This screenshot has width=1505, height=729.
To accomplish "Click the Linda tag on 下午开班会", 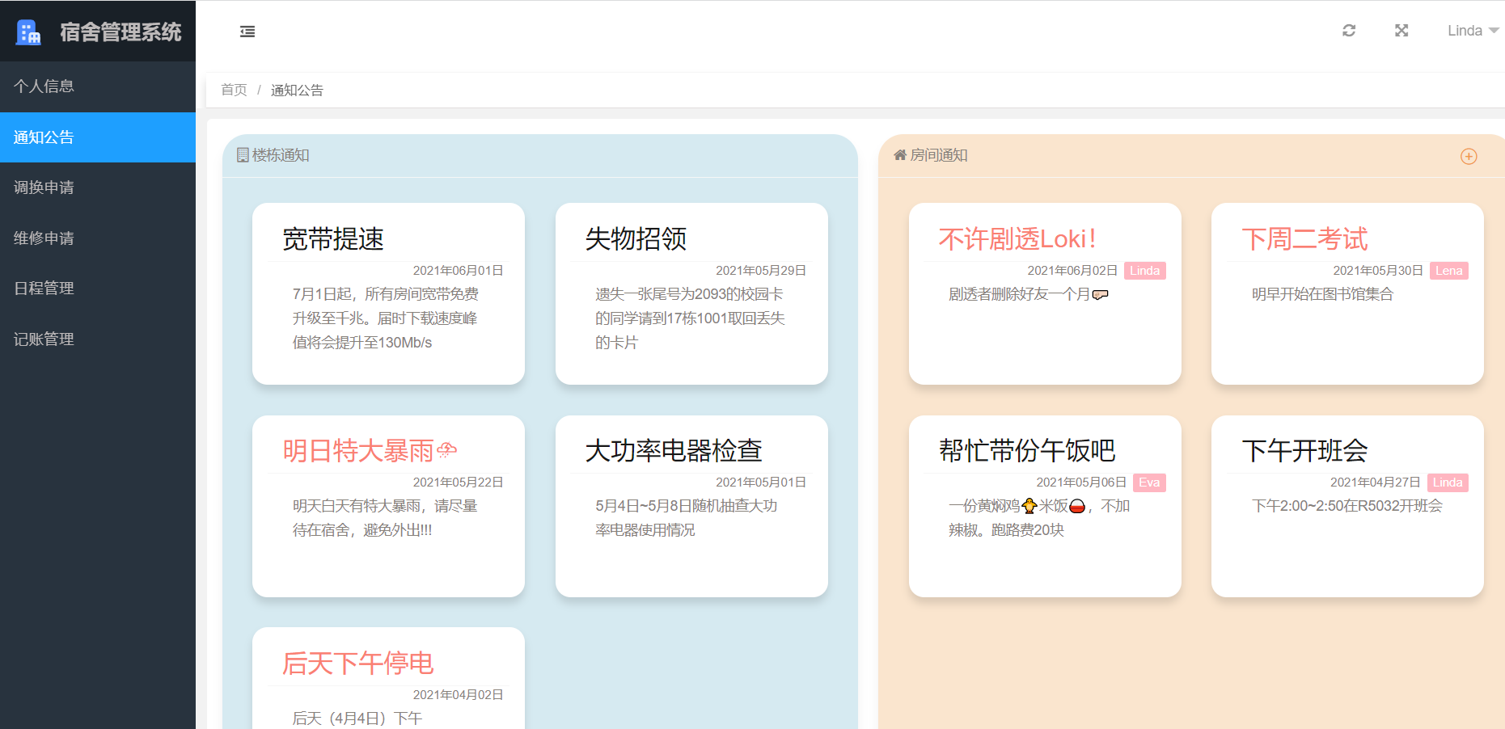I will (1448, 482).
